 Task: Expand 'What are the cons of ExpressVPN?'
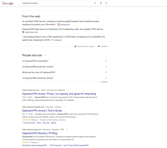coord(65,72)
